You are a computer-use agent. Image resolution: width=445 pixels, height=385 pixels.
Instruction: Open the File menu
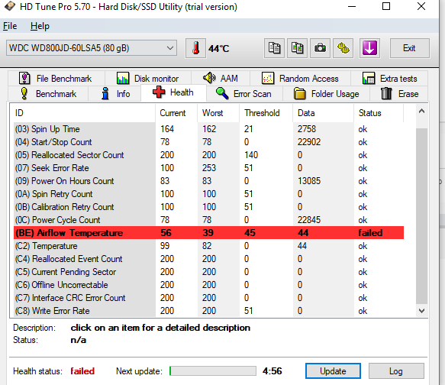[10, 26]
